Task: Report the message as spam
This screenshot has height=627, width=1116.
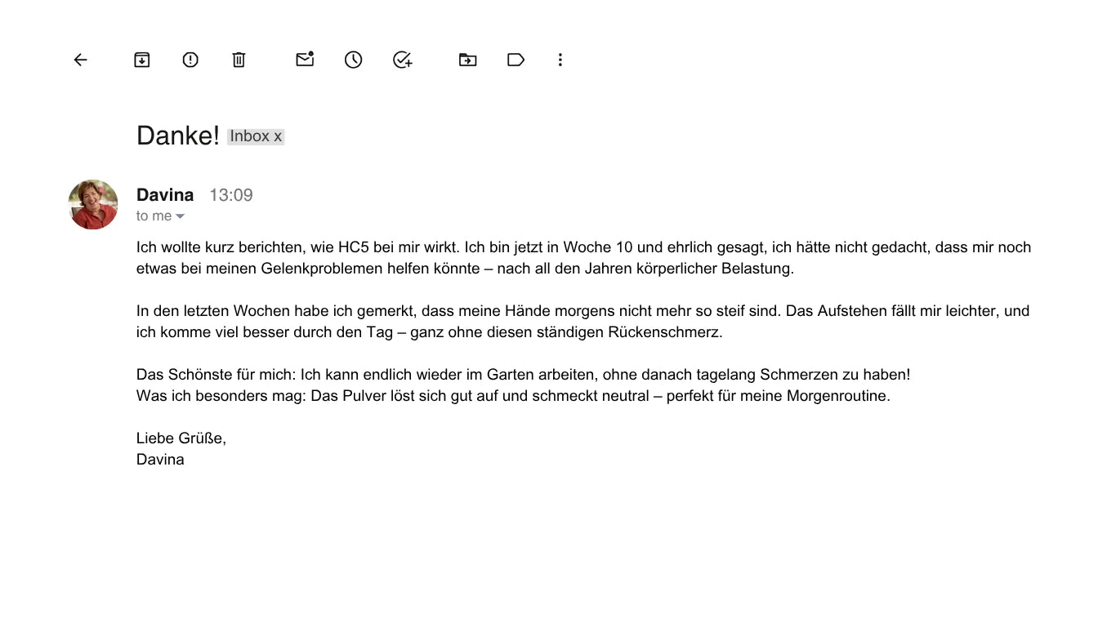Action: click(x=190, y=60)
